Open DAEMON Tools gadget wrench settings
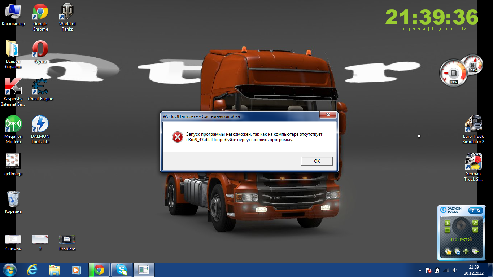 (475, 223)
